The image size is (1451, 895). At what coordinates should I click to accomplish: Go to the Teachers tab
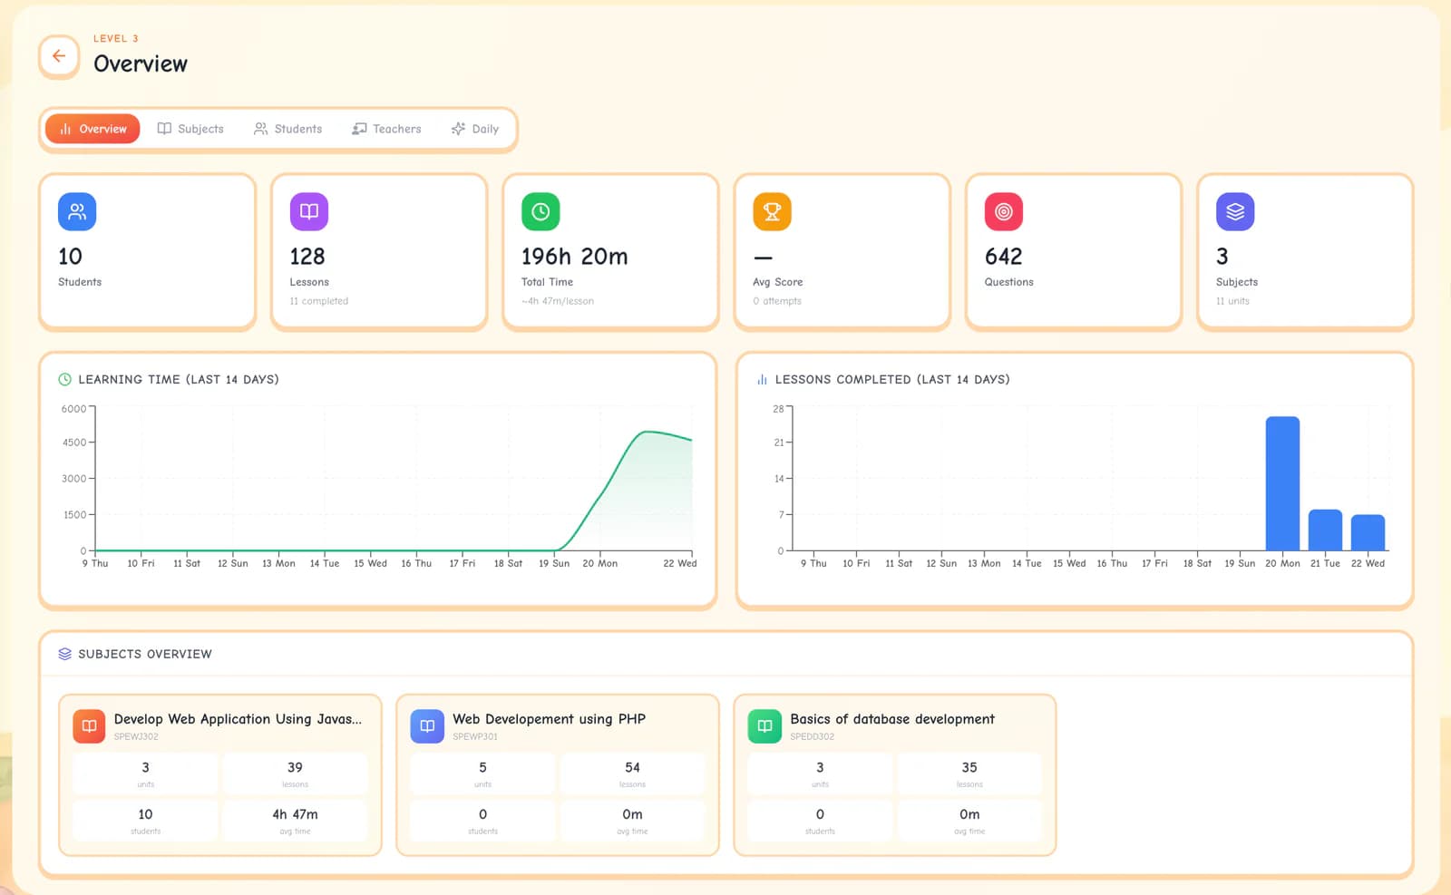point(386,129)
